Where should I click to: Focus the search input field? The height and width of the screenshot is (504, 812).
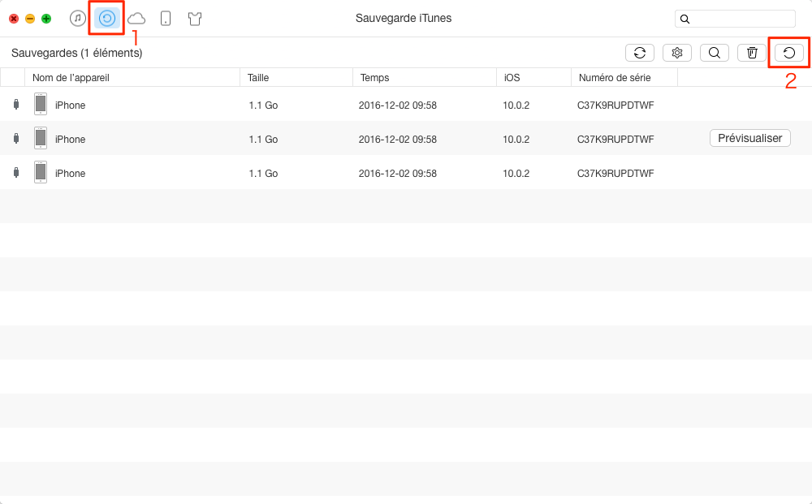[x=735, y=19]
